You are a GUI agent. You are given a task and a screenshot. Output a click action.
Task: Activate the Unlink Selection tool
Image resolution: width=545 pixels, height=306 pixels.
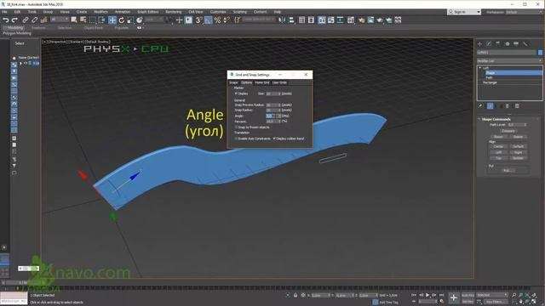tap(34, 20)
